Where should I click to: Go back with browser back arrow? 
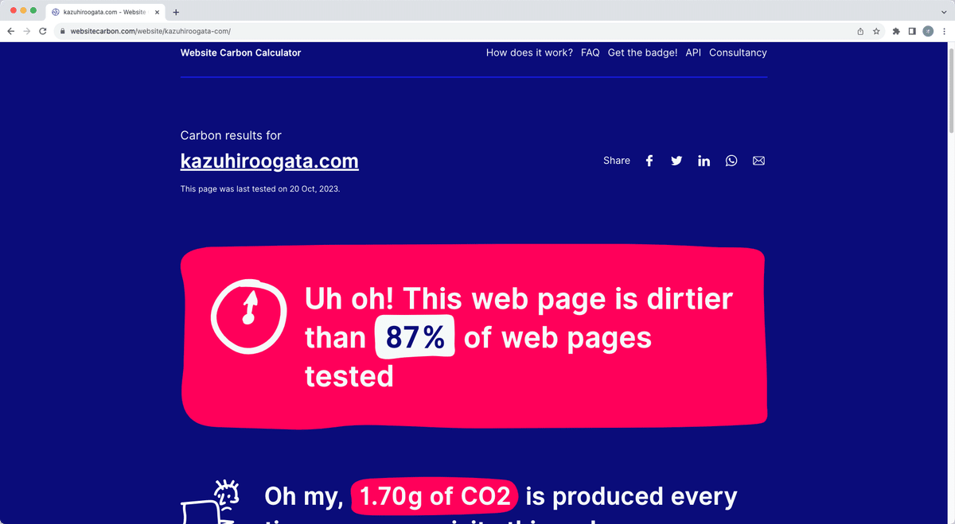[x=11, y=31]
